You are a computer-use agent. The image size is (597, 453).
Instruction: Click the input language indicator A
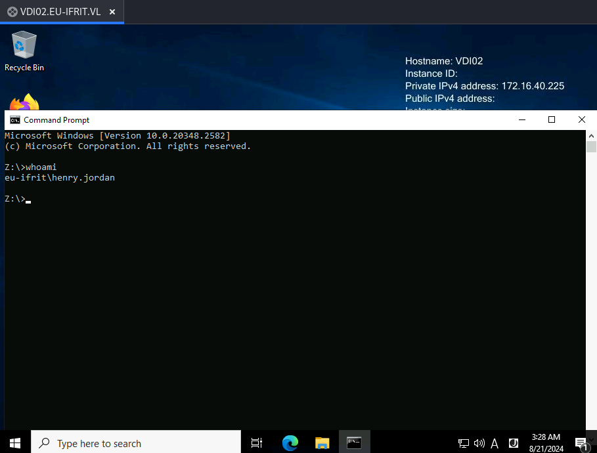click(495, 443)
